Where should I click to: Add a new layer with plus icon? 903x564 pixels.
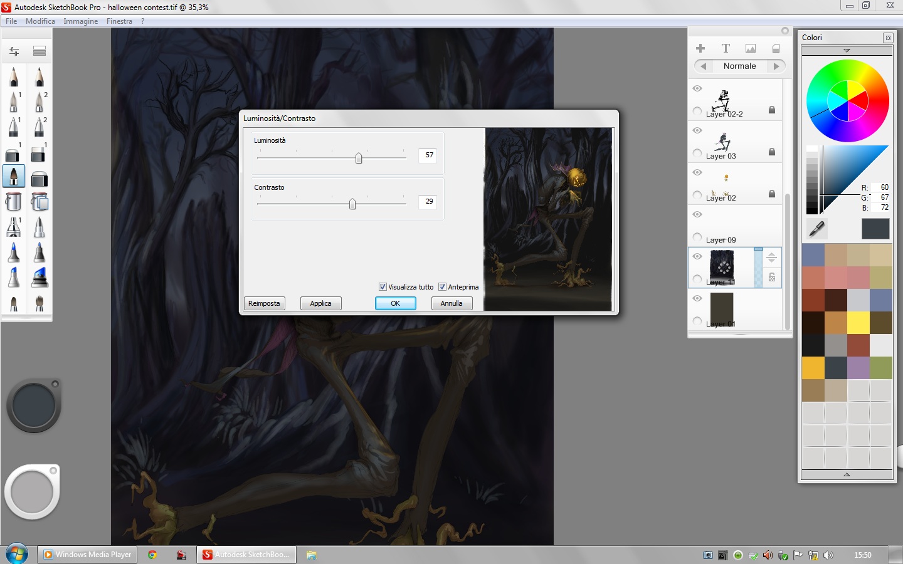[700, 48]
